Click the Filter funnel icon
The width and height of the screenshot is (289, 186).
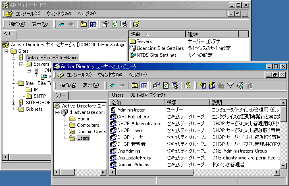[231, 85]
